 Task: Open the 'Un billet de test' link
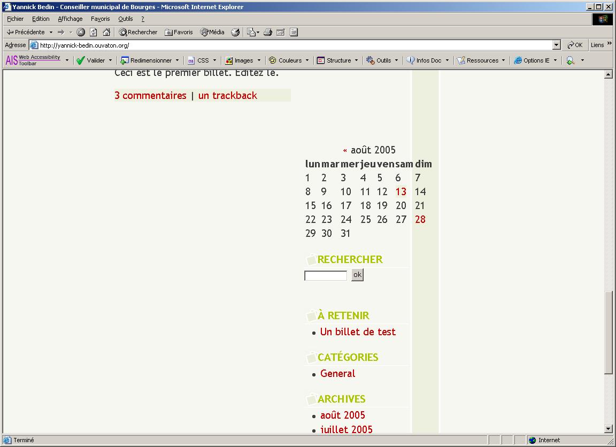pos(358,332)
